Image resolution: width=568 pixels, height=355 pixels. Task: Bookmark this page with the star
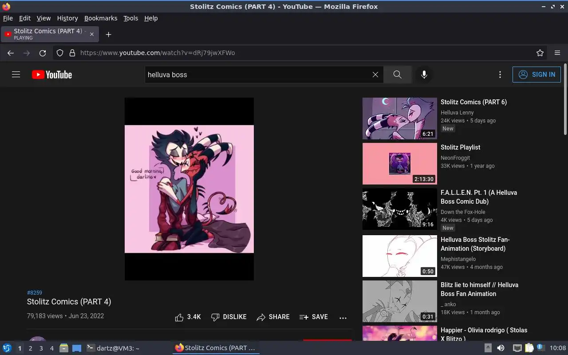[540, 53]
